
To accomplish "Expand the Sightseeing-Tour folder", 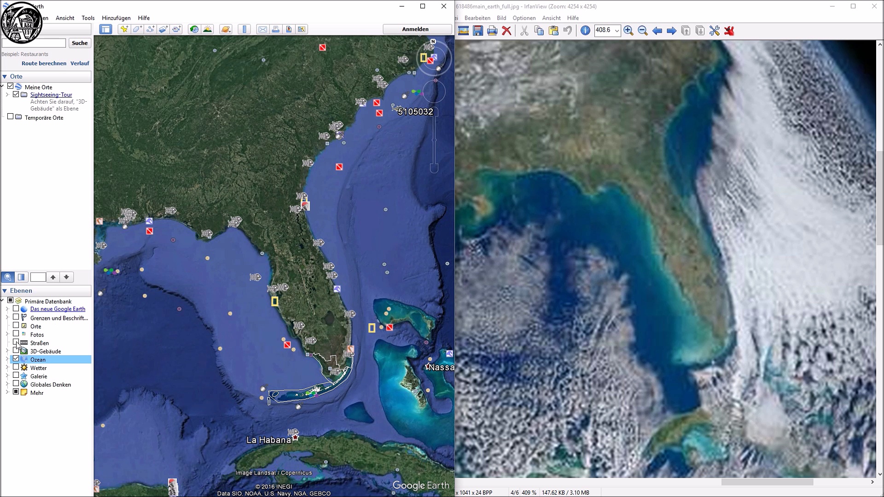I will 7,95.
